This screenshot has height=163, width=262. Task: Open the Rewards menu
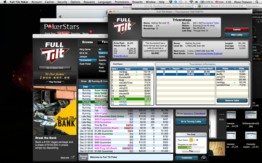click(137, 2)
